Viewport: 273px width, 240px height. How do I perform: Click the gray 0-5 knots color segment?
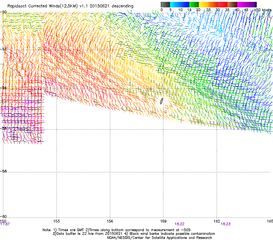(165, 4)
